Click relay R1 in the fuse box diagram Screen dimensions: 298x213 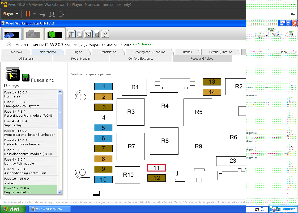point(134,87)
